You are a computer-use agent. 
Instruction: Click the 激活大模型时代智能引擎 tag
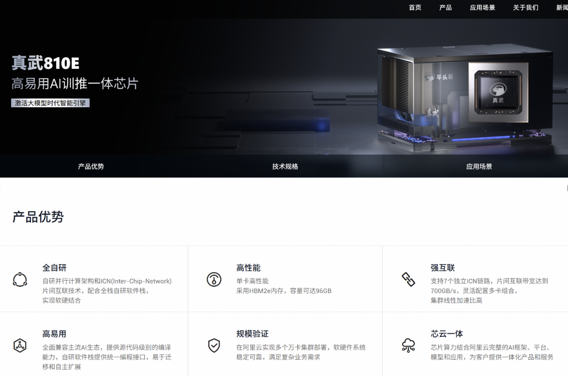pos(50,103)
